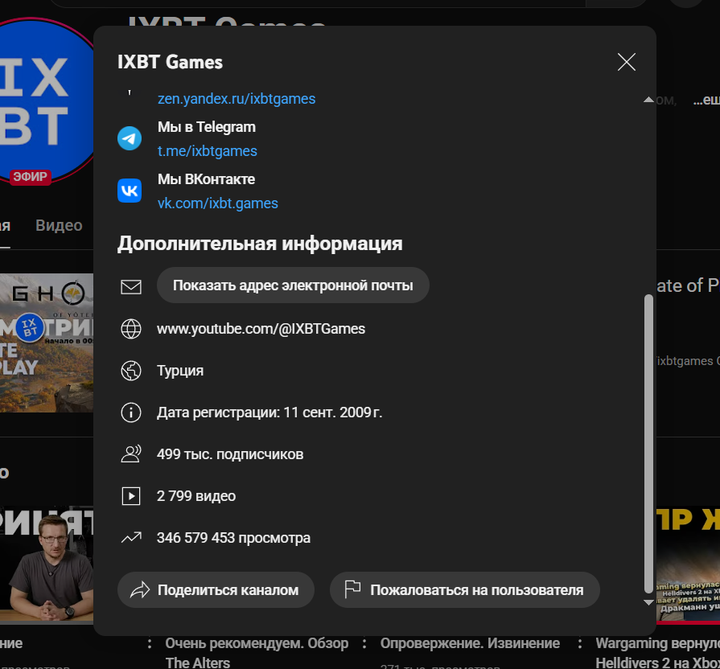Click the globe icon next to channel URL
Viewport: 720px width, 669px height.
(x=131, y=329)
